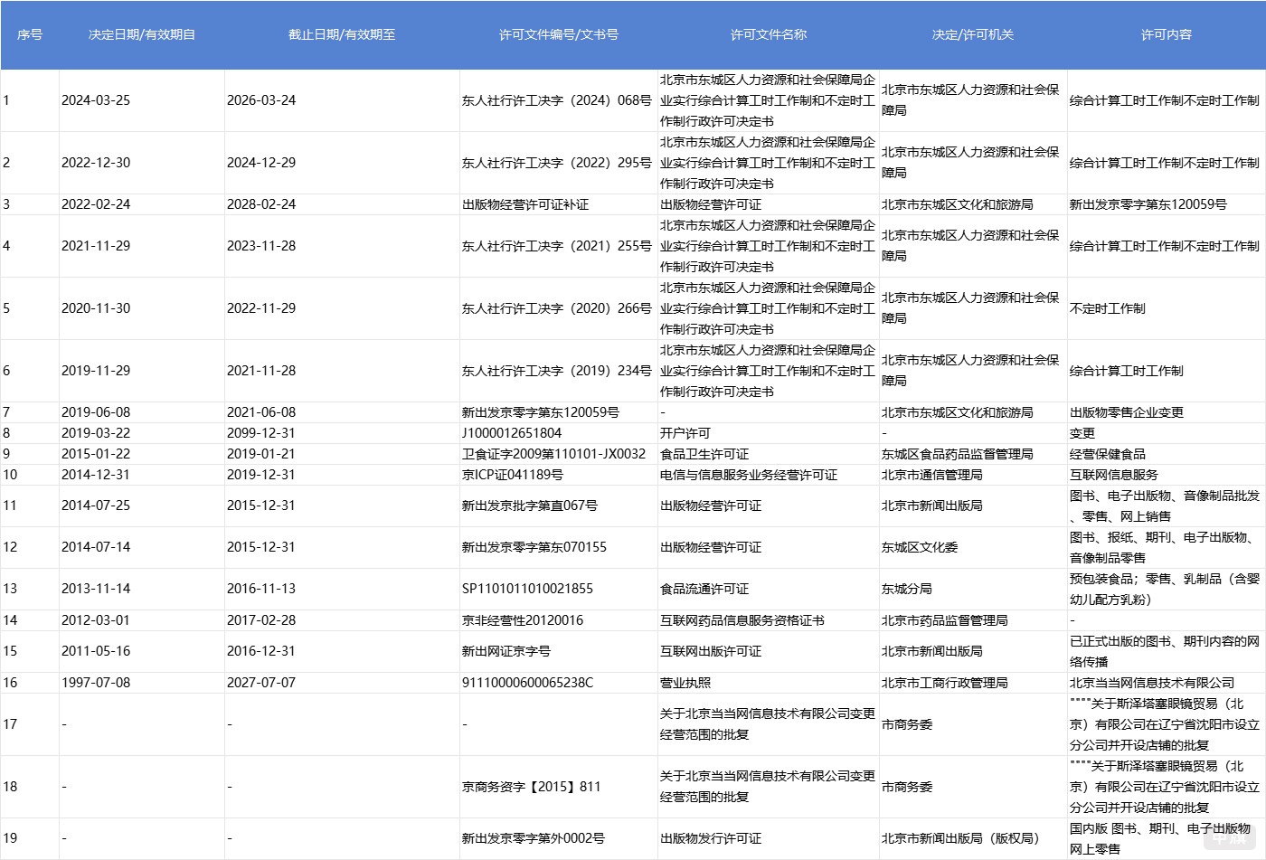Select the 决定日期/有效期自 column header
The width and height of the screenshot is (1266, 860).
142,35
